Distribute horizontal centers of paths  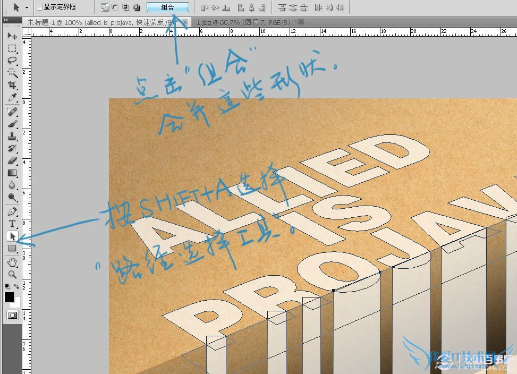(329, 7)
